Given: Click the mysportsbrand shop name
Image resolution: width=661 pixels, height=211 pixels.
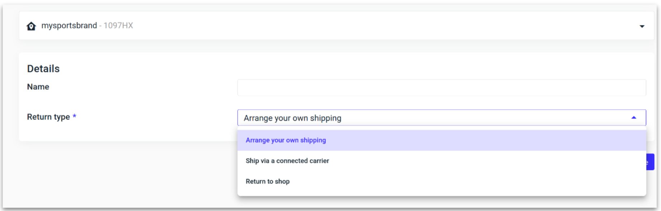Looking at the screenshot, I should pos(69,25).
